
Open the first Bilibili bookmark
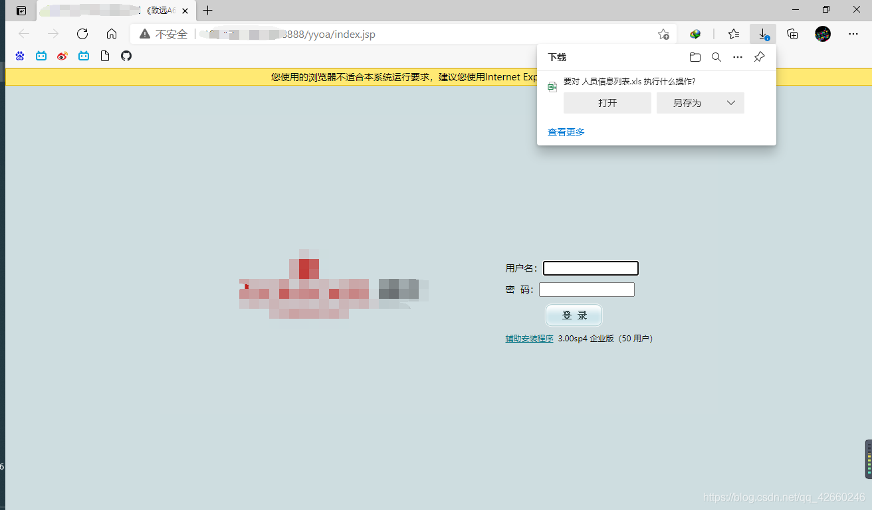point(41,56)
